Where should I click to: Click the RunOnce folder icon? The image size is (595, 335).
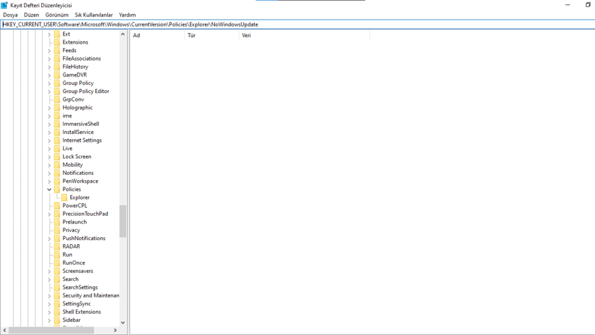pos(57,262)
